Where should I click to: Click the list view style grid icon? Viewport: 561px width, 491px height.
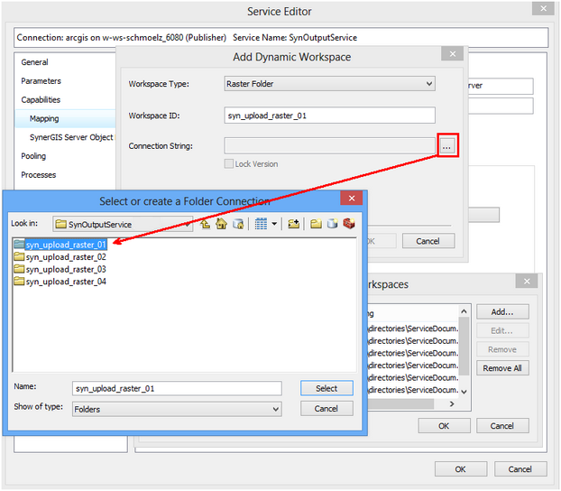pos(261,224)
